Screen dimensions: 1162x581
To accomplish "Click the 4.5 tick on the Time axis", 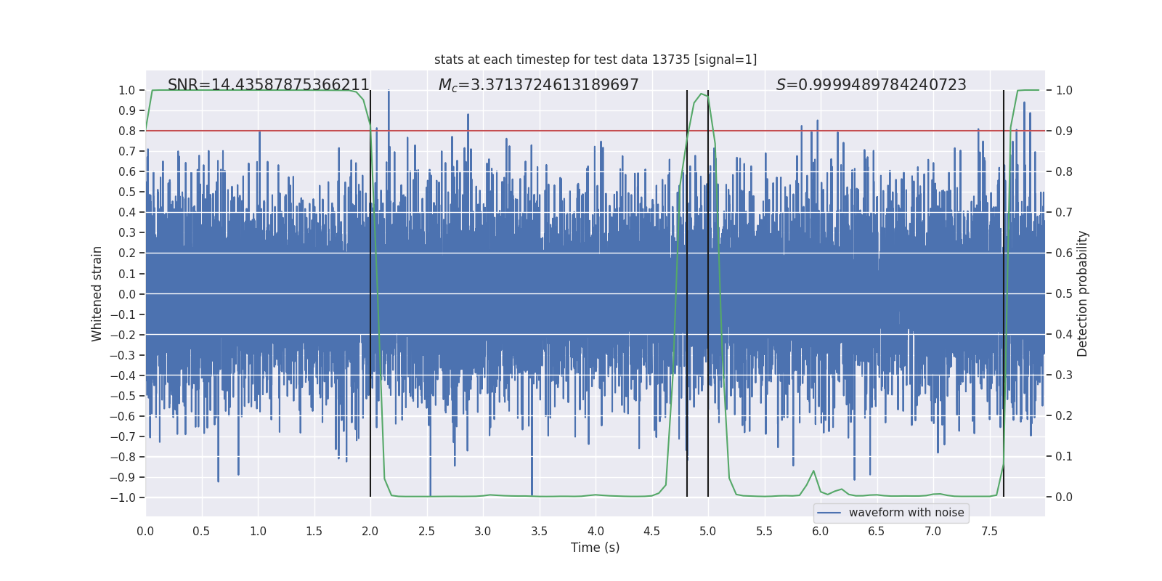I will (x=651, y=531).
